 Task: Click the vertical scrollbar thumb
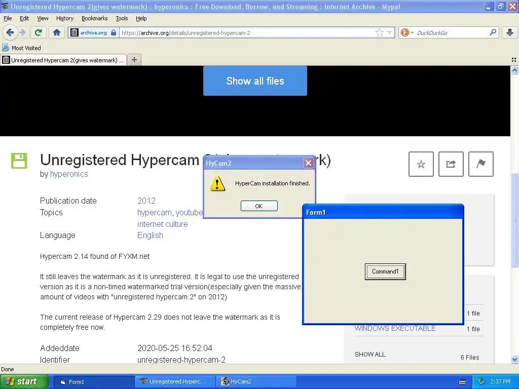pyautogui.click(x=514, y=220)
